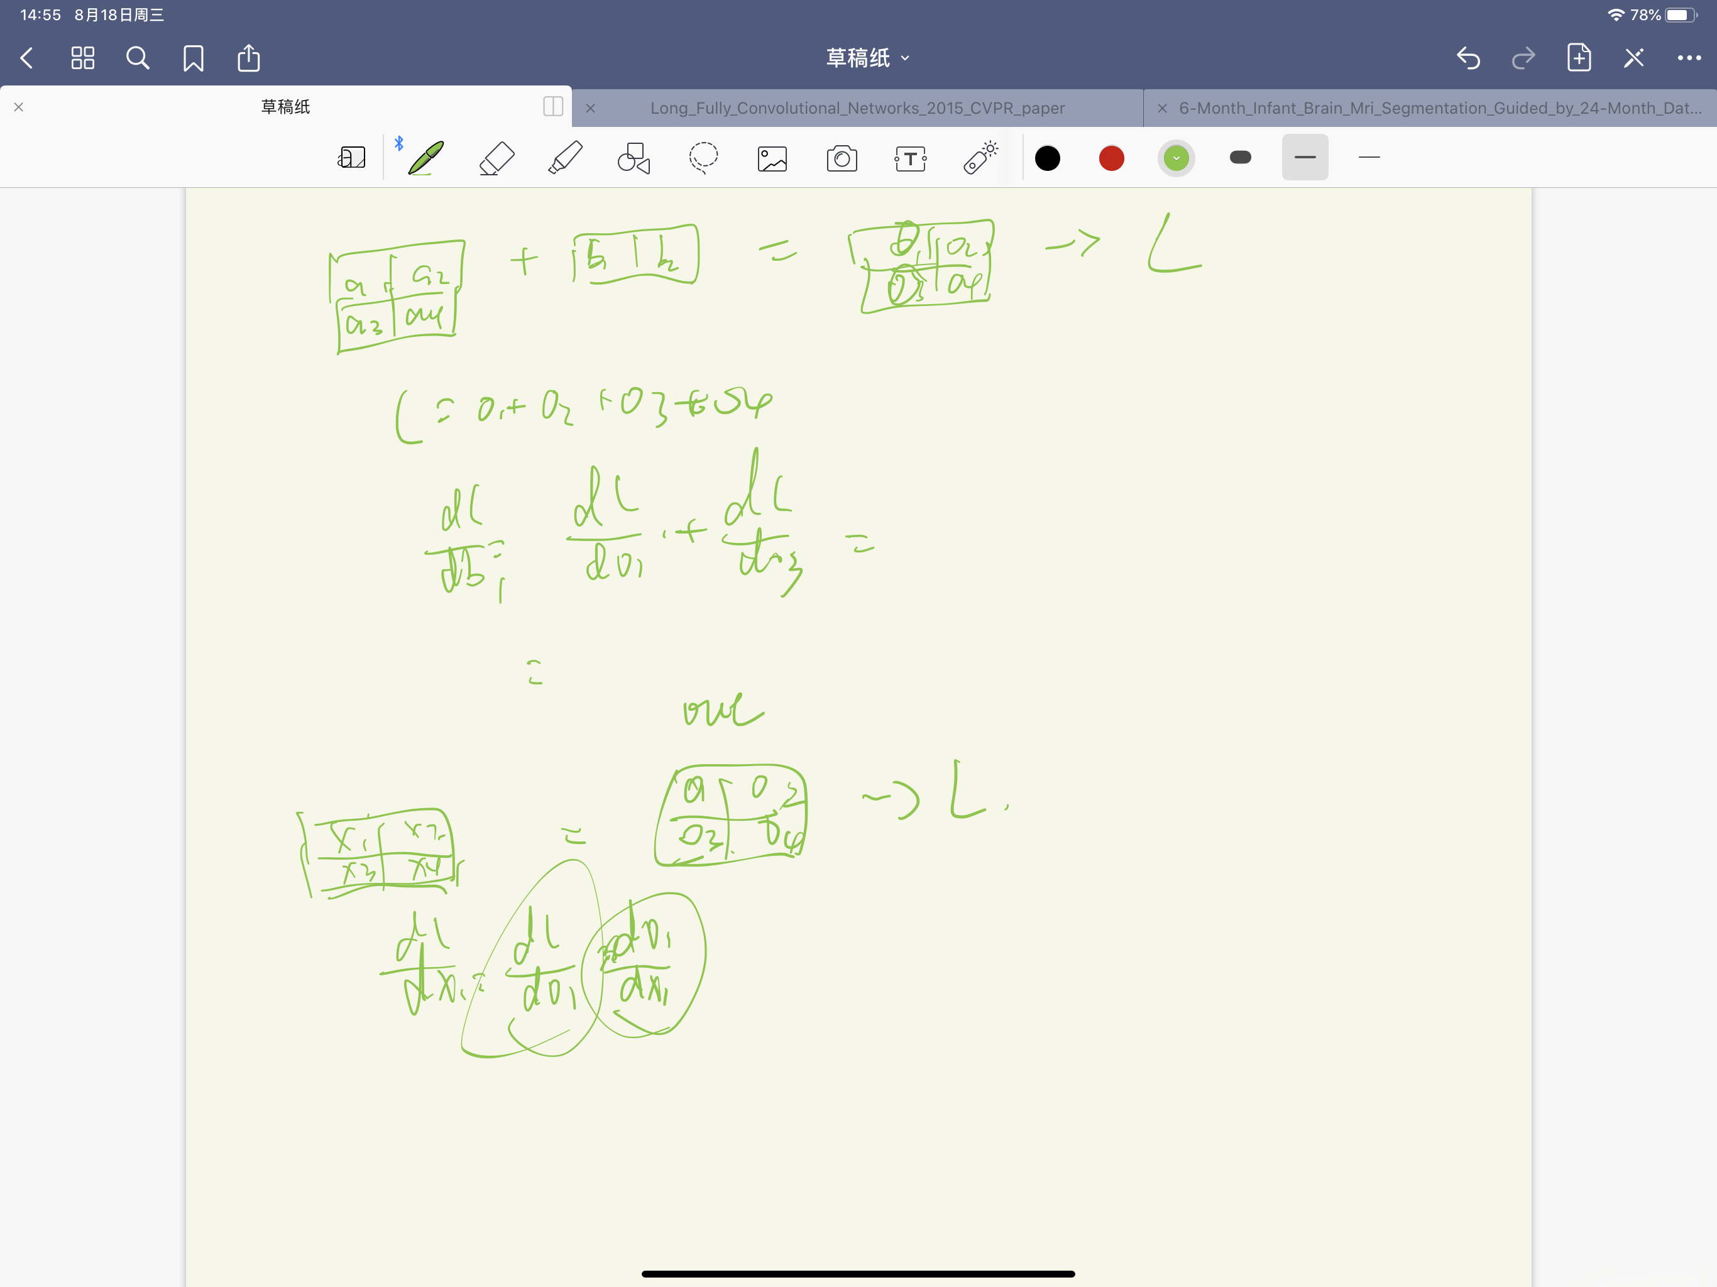Select the Laser pointer tool
The image size is (1717, 1287).
click(980, 158)
